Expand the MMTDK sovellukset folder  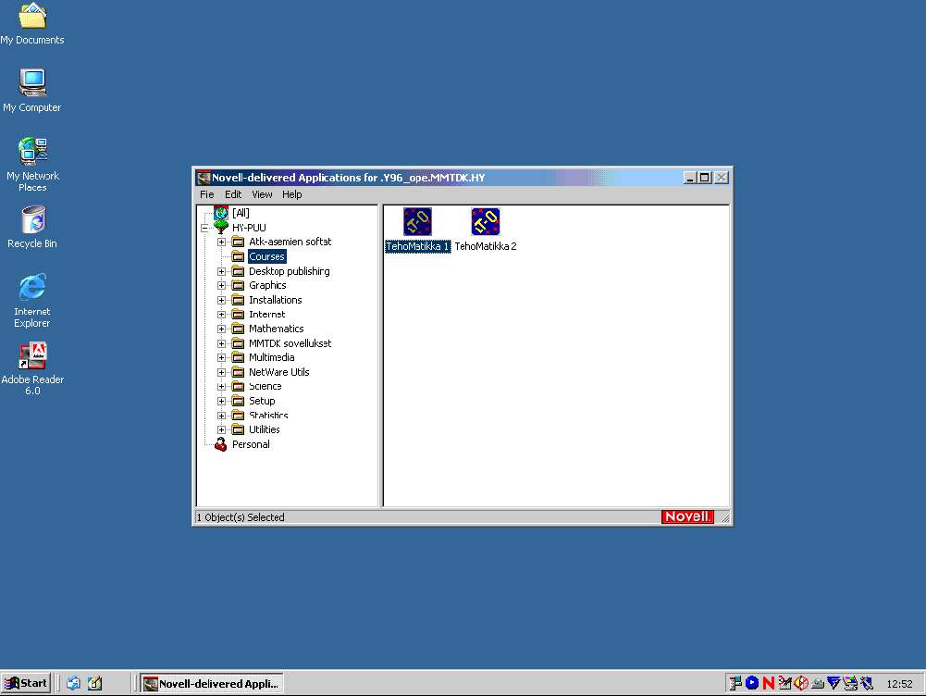pos(221,344)
